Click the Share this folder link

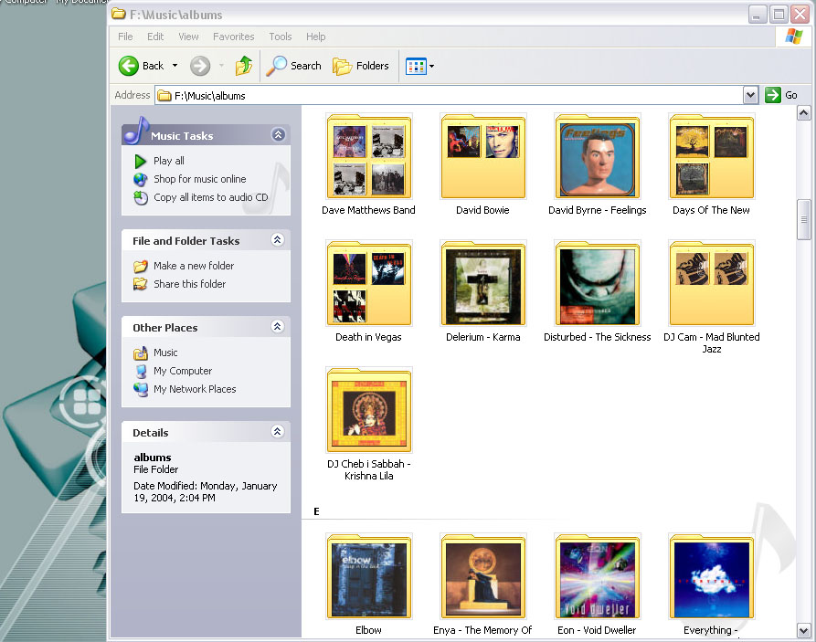[189, 284]
